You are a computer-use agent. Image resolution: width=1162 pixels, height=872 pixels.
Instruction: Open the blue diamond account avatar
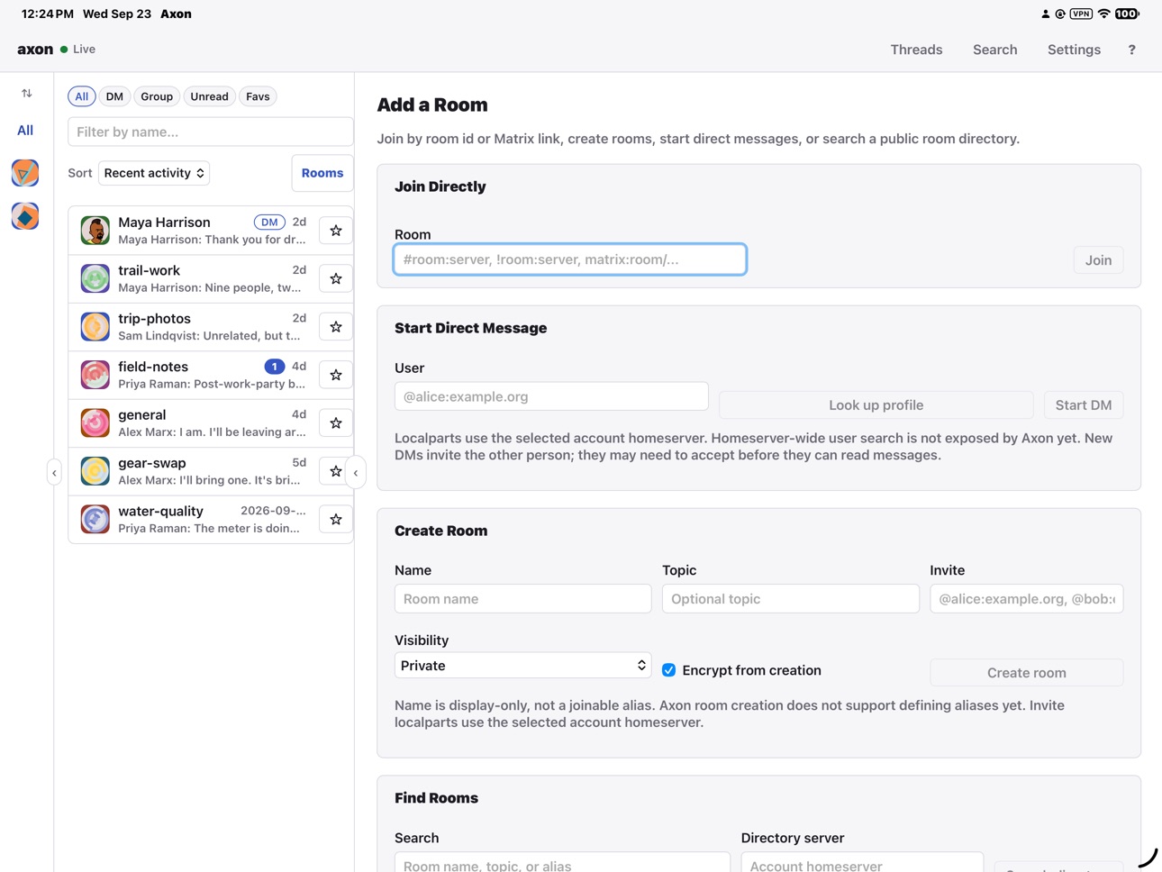[x=25, y=216]
